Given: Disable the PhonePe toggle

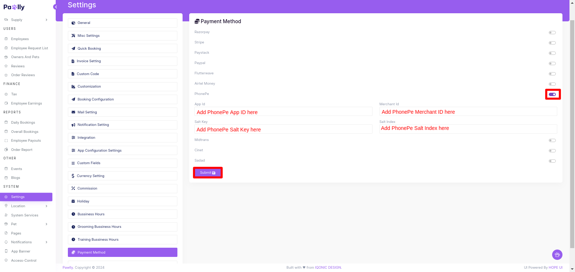Looking at the screenshot, I should click(x=552, y=95).
